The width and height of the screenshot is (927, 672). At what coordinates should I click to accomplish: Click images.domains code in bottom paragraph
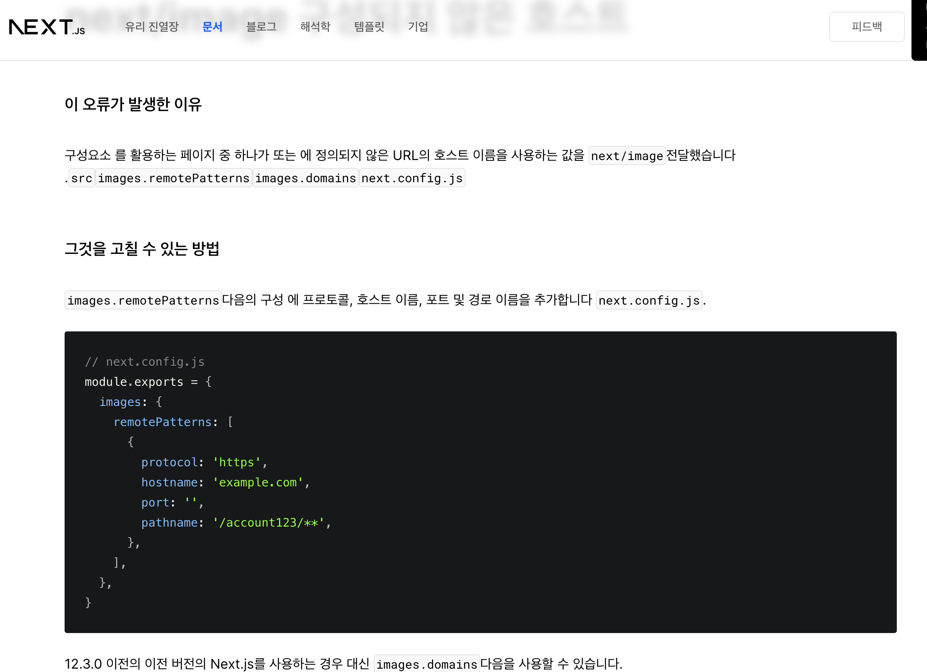(x=427, y=664)
